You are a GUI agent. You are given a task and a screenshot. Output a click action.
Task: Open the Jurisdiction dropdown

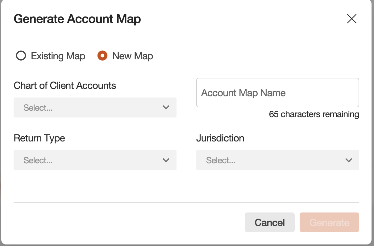click(278, 160)
